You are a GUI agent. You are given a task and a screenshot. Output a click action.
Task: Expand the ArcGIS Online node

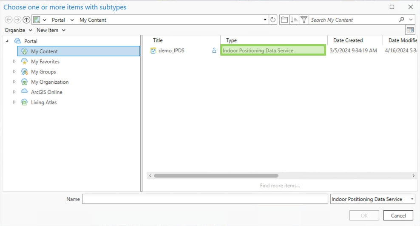[x=14, y=92]
